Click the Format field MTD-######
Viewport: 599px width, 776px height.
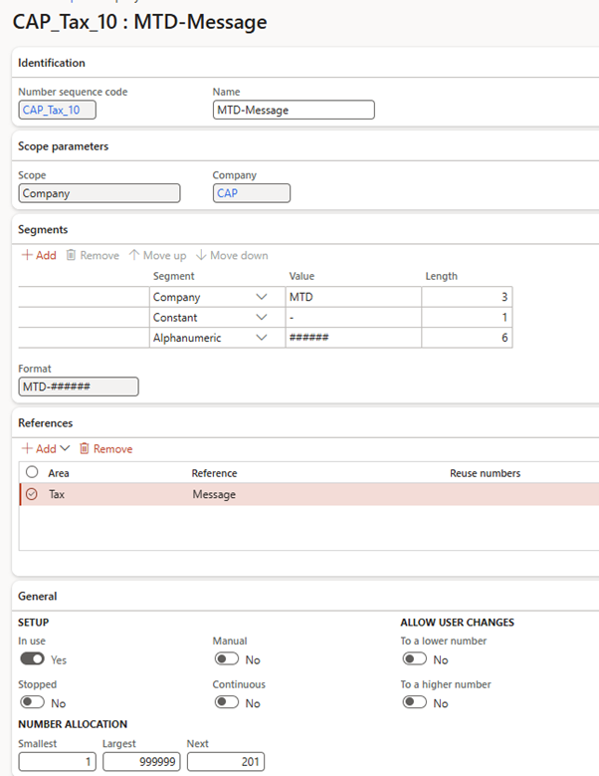(x=79, y=387)
